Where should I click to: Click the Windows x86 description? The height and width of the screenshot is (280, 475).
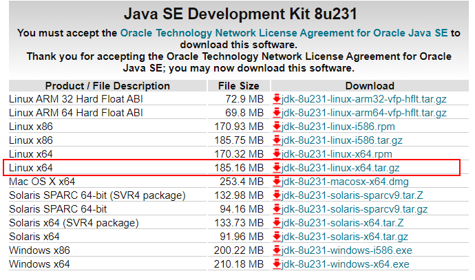point(39,250)
